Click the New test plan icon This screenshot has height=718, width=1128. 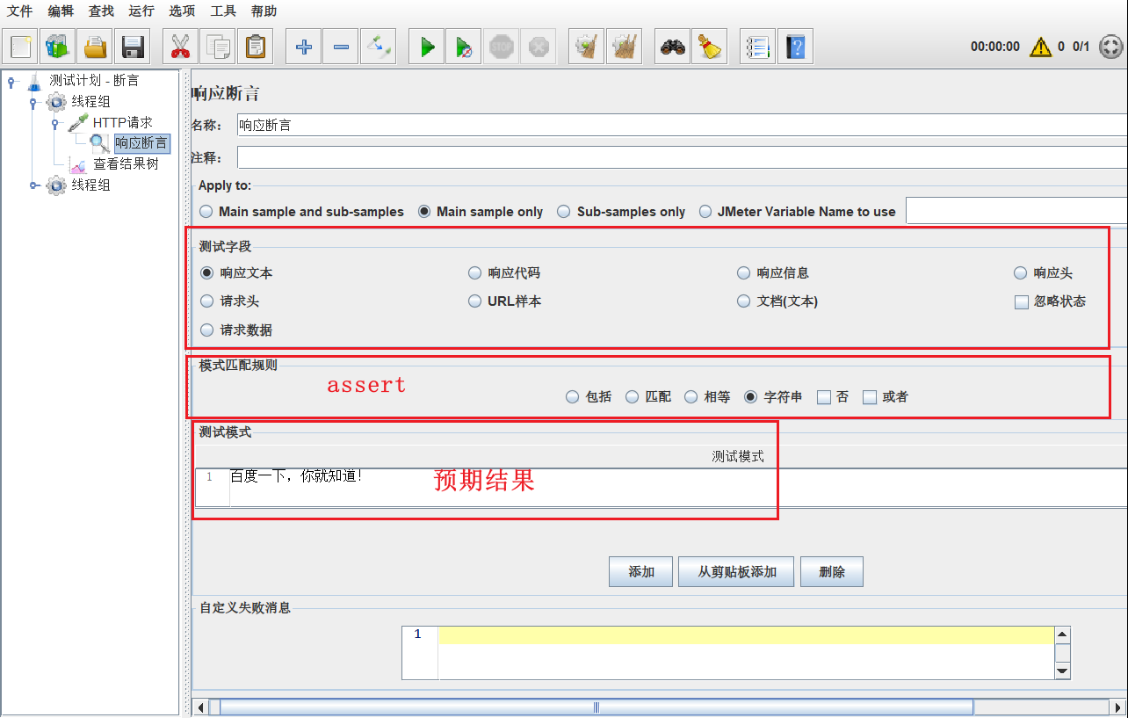click(21, 47)
